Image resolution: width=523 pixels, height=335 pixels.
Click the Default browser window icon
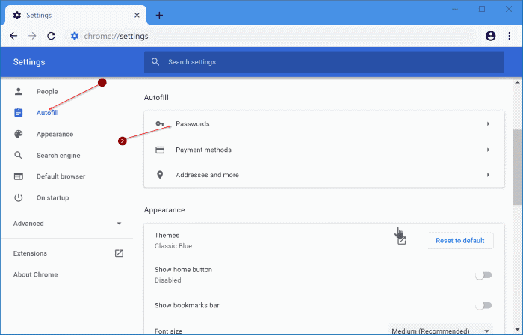point(19,176)
